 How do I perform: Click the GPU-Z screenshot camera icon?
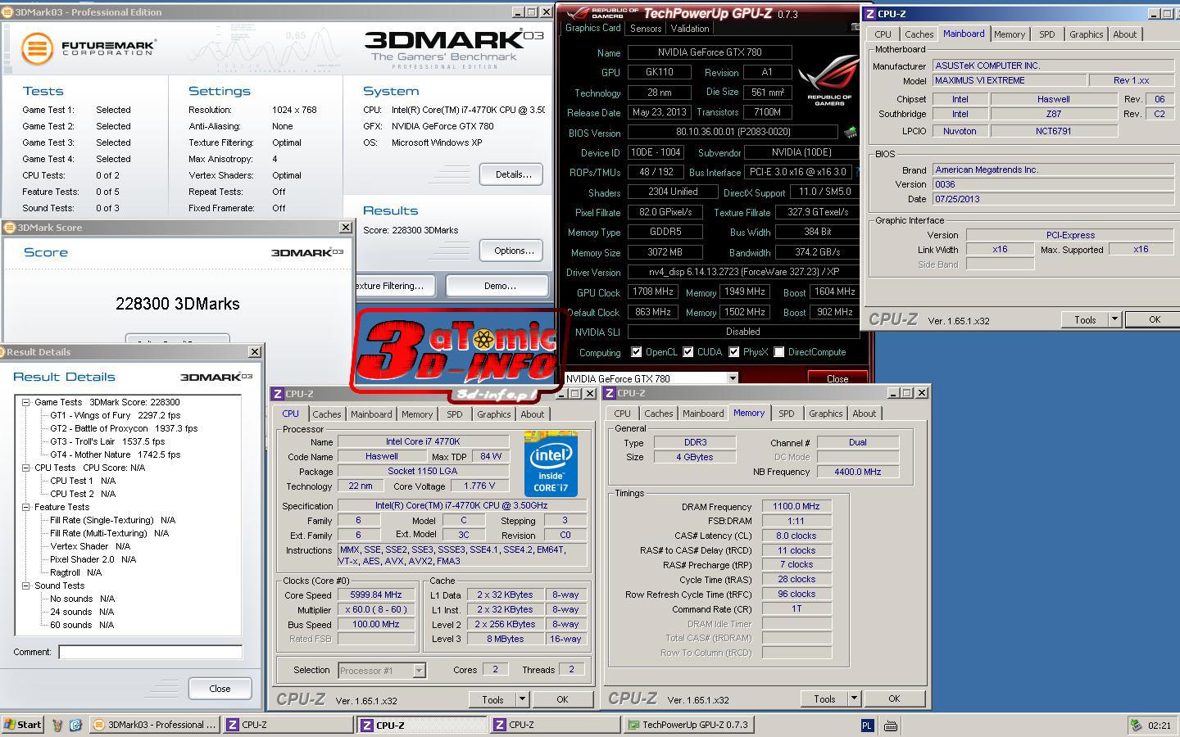(x=855, y=28)
